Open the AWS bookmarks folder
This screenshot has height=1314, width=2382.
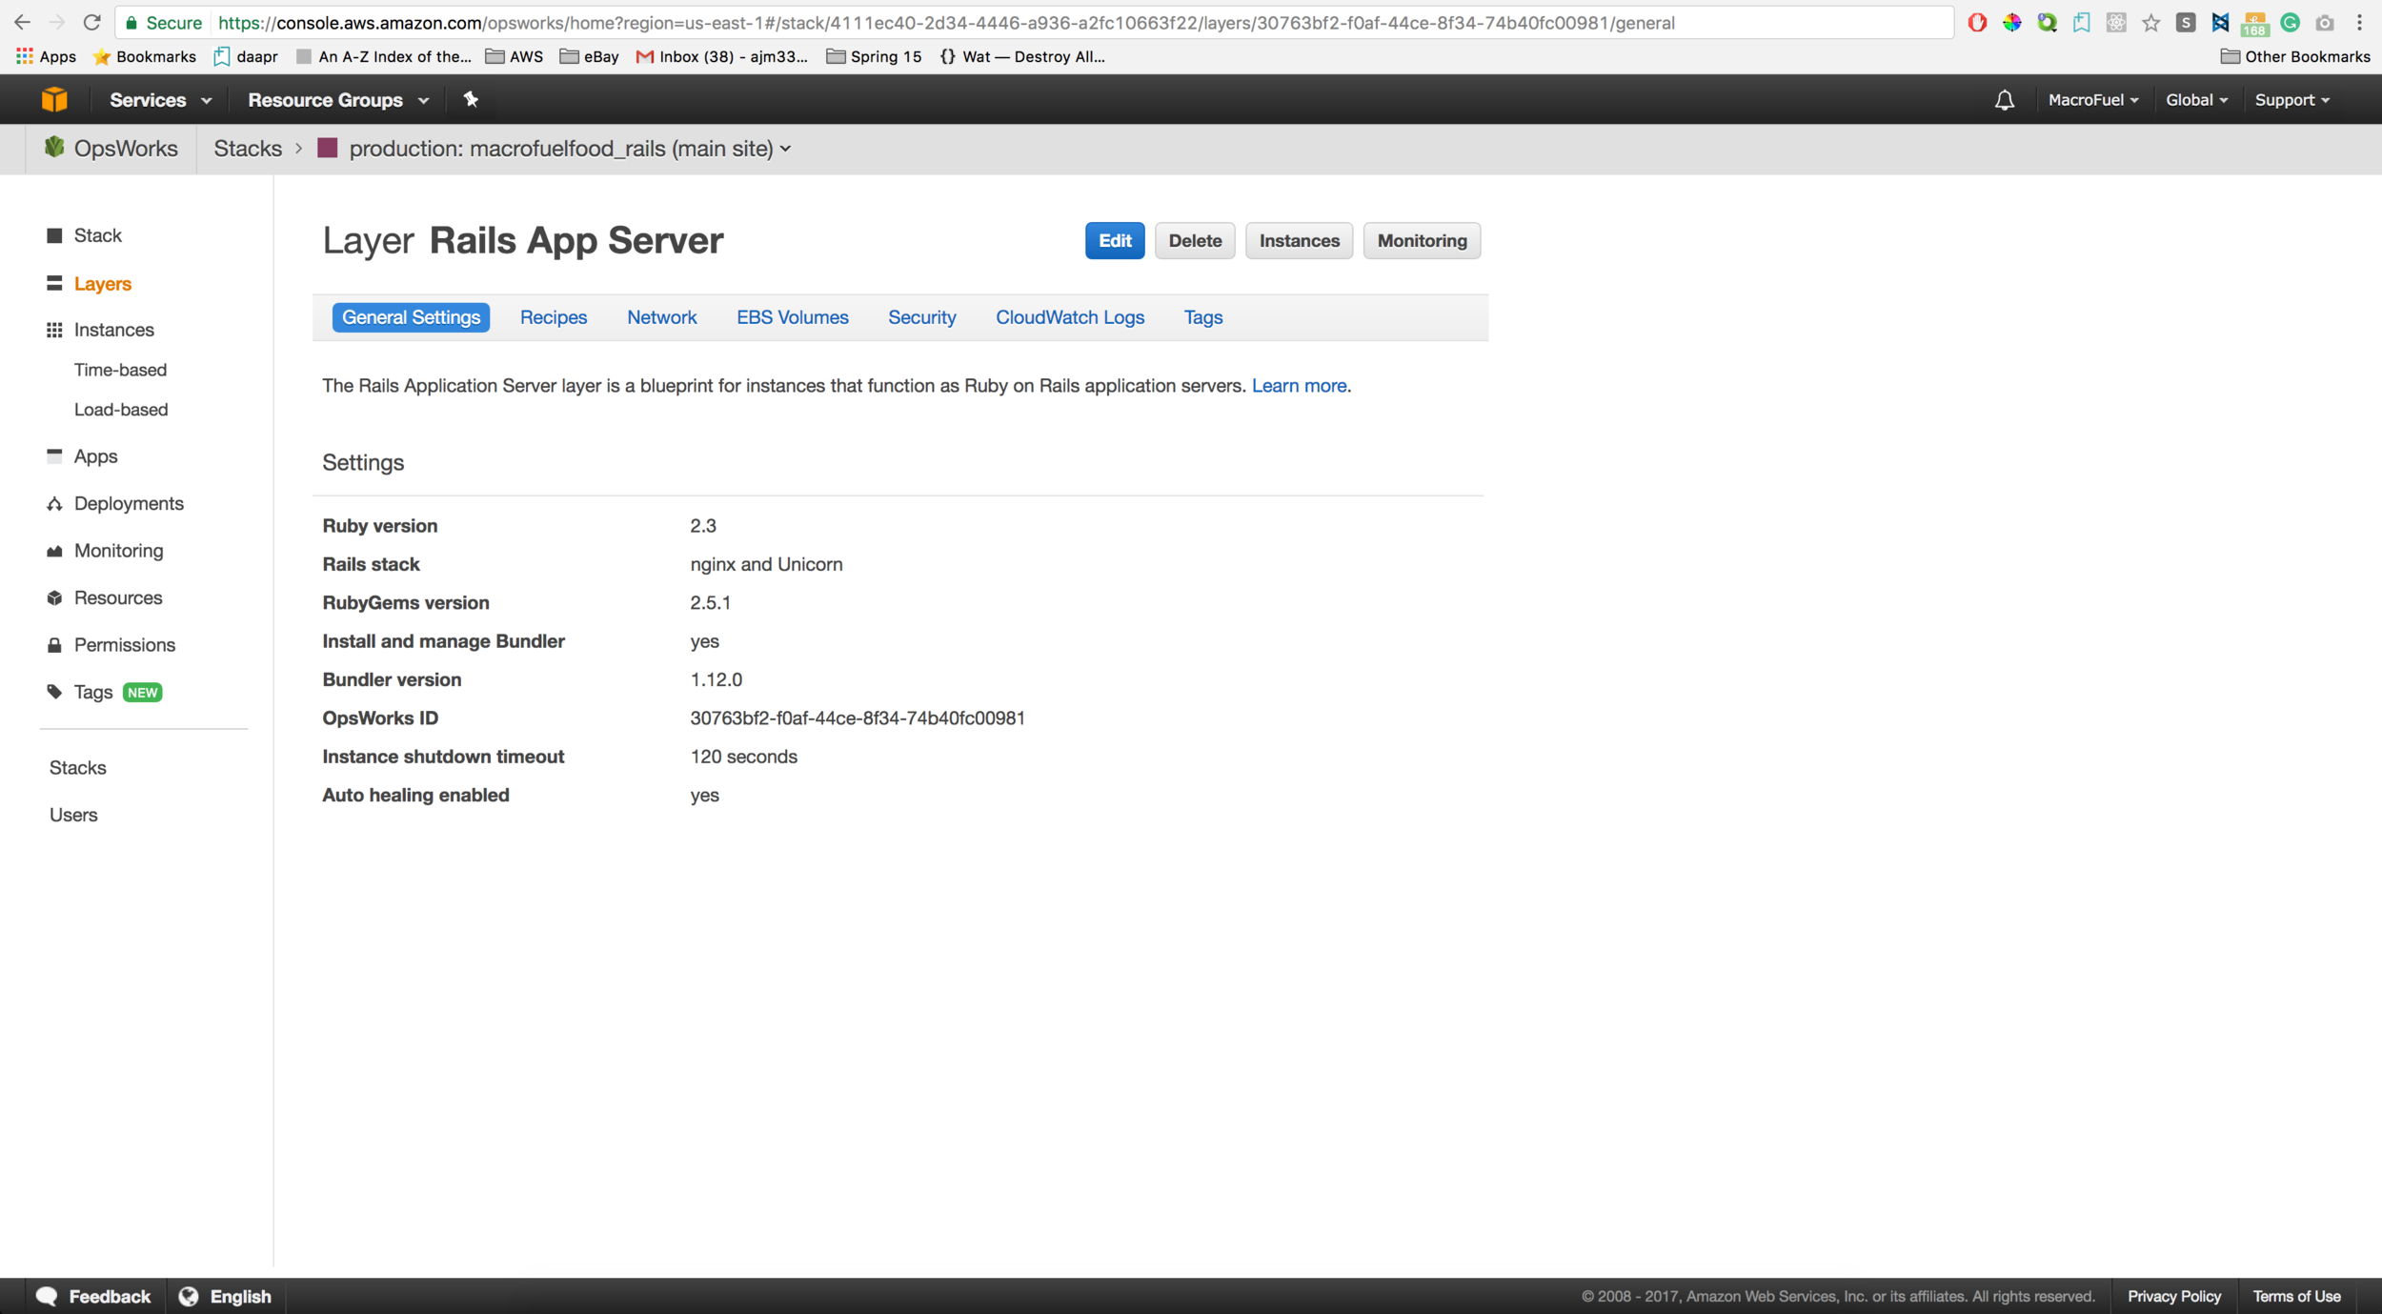click(x=515, y=56)
